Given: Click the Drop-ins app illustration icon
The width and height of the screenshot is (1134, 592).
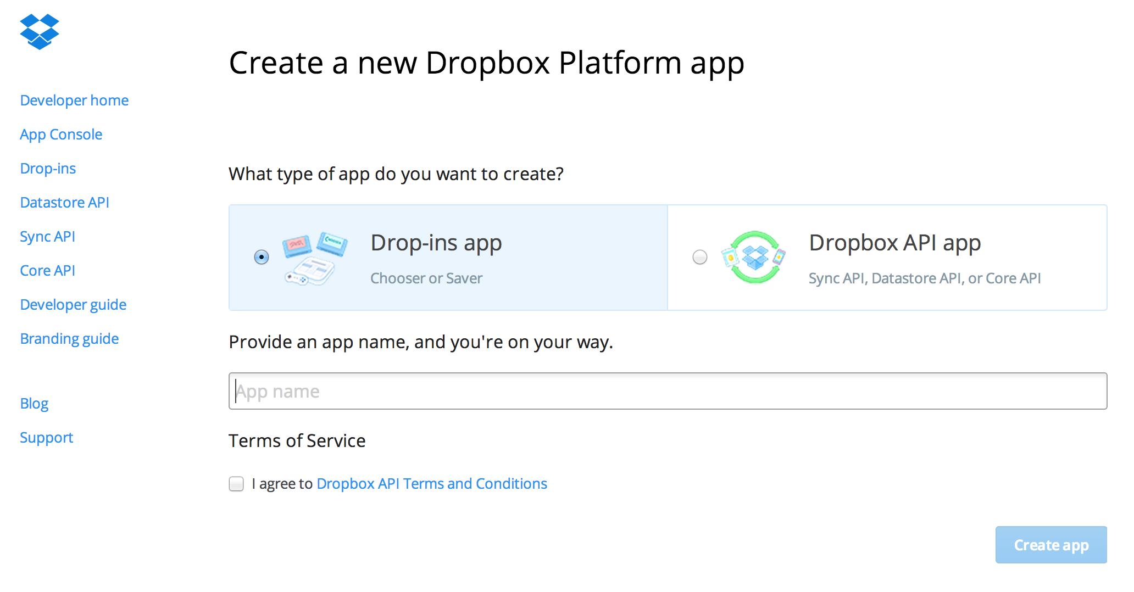Looking at the screenshot, I should tap(315, 258).
